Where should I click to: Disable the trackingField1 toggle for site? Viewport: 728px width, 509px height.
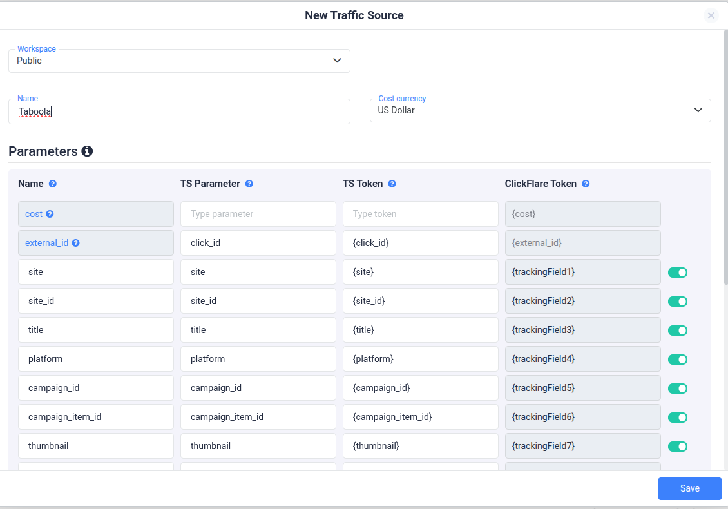(677, 272)
